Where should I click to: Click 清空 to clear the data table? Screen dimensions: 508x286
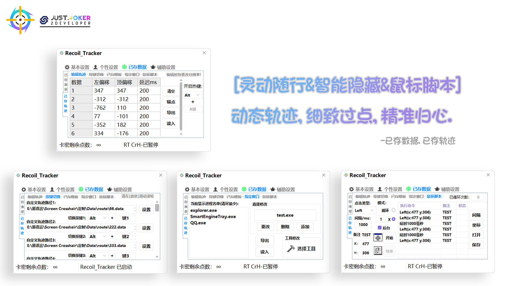pyautogui.click(x=171, y=91)
